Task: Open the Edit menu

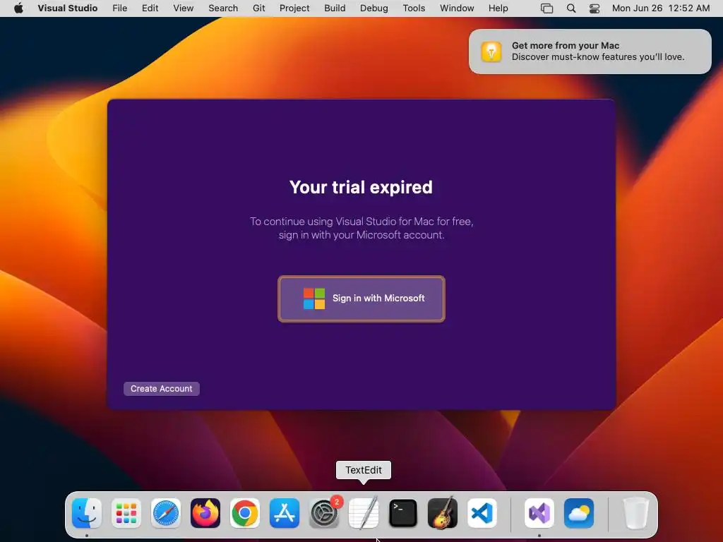Action: coord(150,8)
